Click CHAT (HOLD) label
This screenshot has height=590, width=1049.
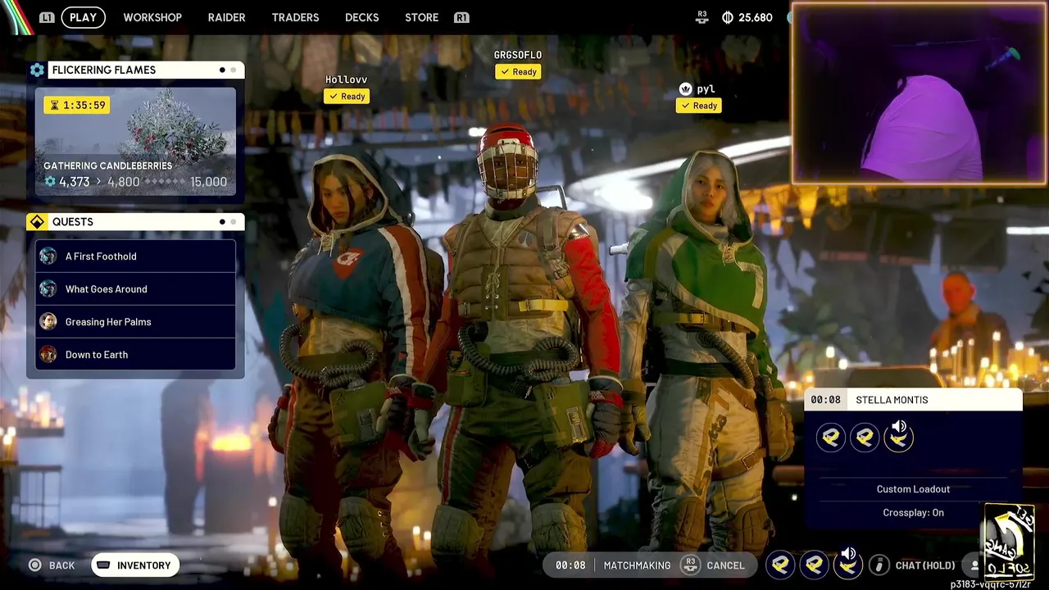[x=925, y=565]
